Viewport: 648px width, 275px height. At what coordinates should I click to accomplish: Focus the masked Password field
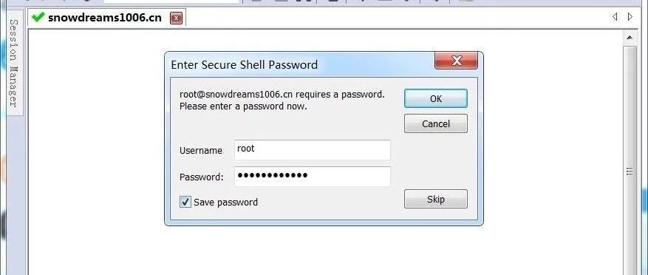[313, 177]
